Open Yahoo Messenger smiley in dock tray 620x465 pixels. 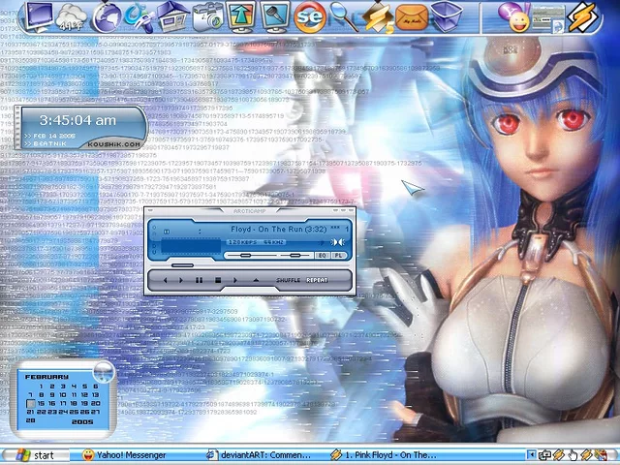(x=513, y=17)
